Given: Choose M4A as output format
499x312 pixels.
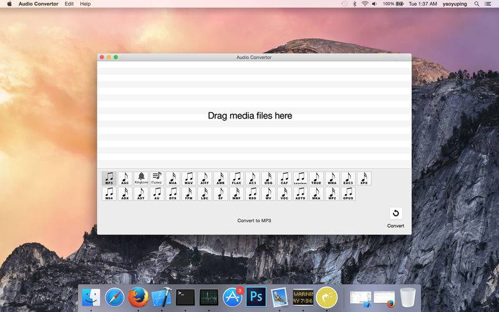Looking at the screenshot, I should tap(173, 178).
